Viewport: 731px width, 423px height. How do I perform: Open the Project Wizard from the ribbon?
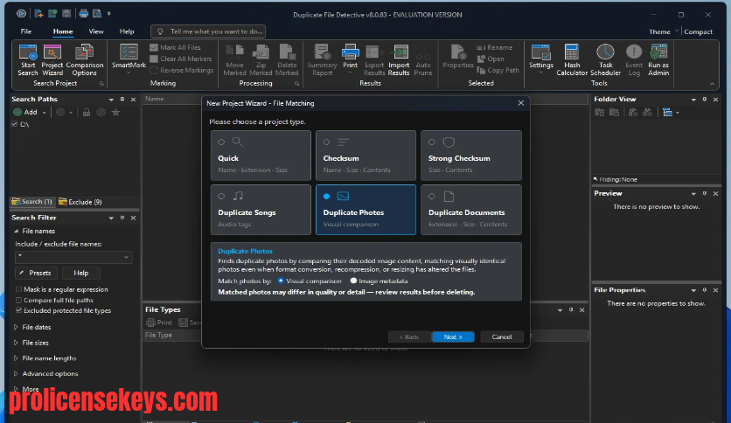point(52,59)
